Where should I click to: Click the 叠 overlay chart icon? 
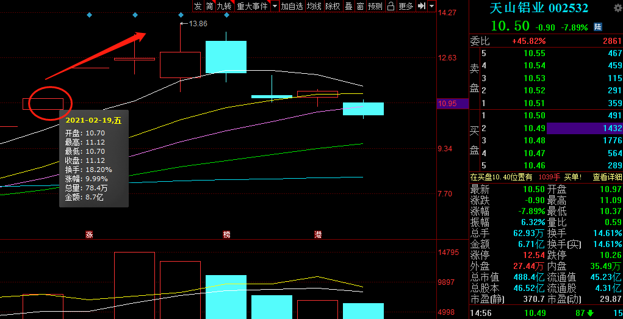[348, 6]
